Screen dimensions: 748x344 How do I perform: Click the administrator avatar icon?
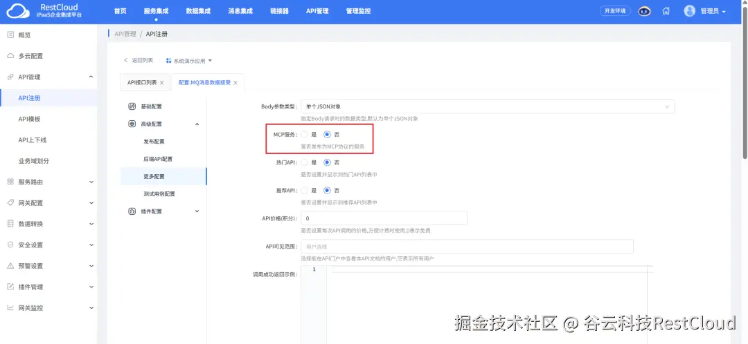tap(689, 11)
